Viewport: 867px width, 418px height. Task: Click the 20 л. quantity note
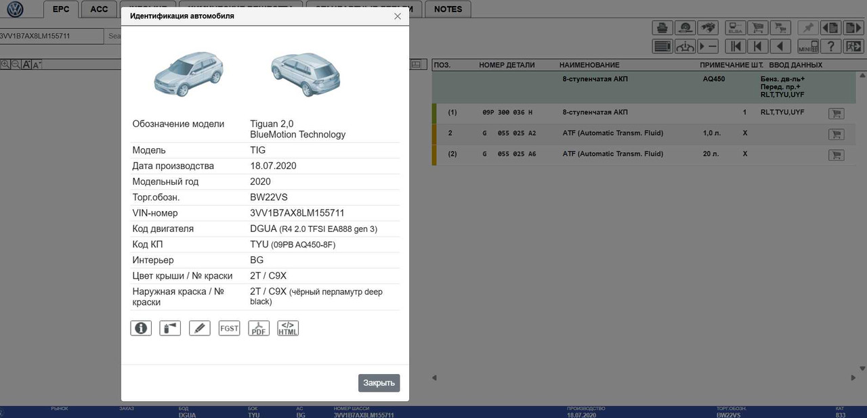711,154
